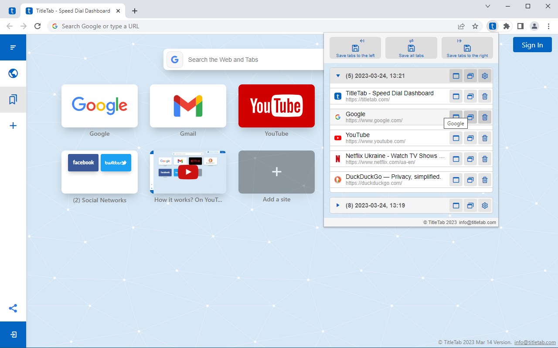Screen dimensions: 558x348
Task: Toggle the sidebar menu icon at top left
Action: [13, 47]
